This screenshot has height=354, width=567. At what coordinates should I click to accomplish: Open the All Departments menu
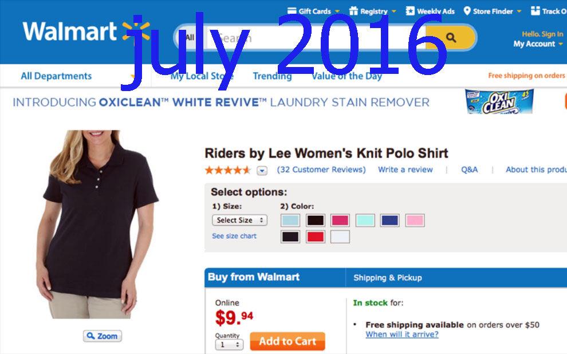[x=56, y=76]
